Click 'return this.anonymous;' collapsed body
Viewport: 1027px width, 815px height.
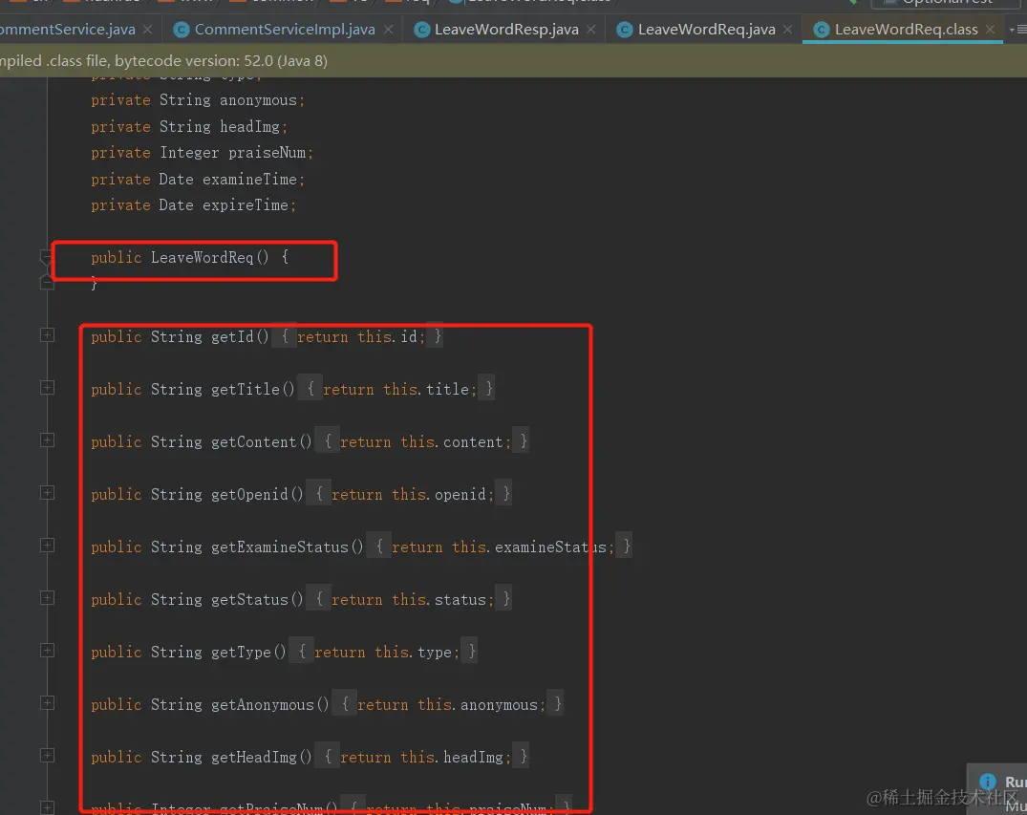(x=451, y=704)
